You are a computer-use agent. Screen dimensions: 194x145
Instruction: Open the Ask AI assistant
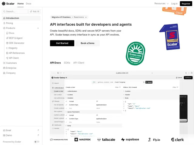35,11
